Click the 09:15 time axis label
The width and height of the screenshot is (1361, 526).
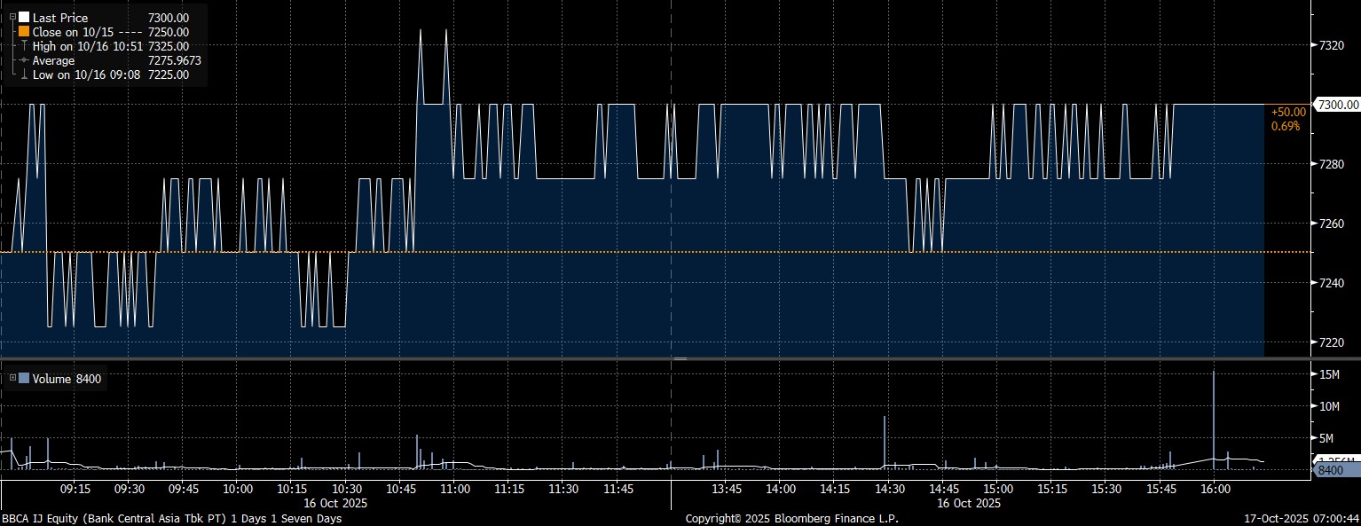coord(75,489)
